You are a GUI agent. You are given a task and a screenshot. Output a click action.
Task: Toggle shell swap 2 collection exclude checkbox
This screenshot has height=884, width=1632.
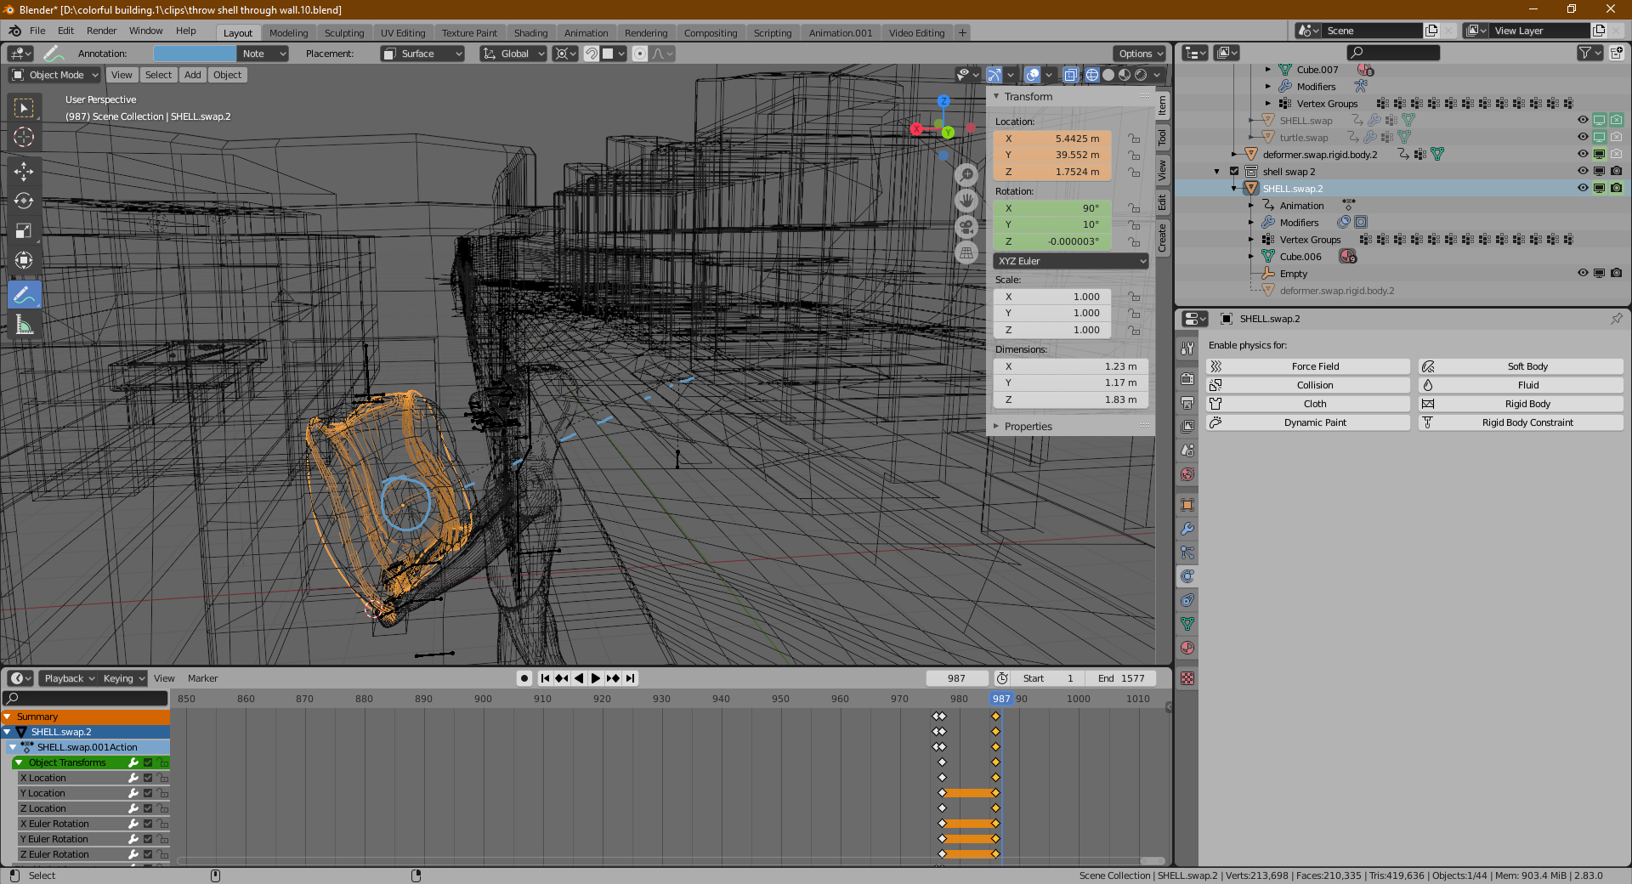[1234, 172]
